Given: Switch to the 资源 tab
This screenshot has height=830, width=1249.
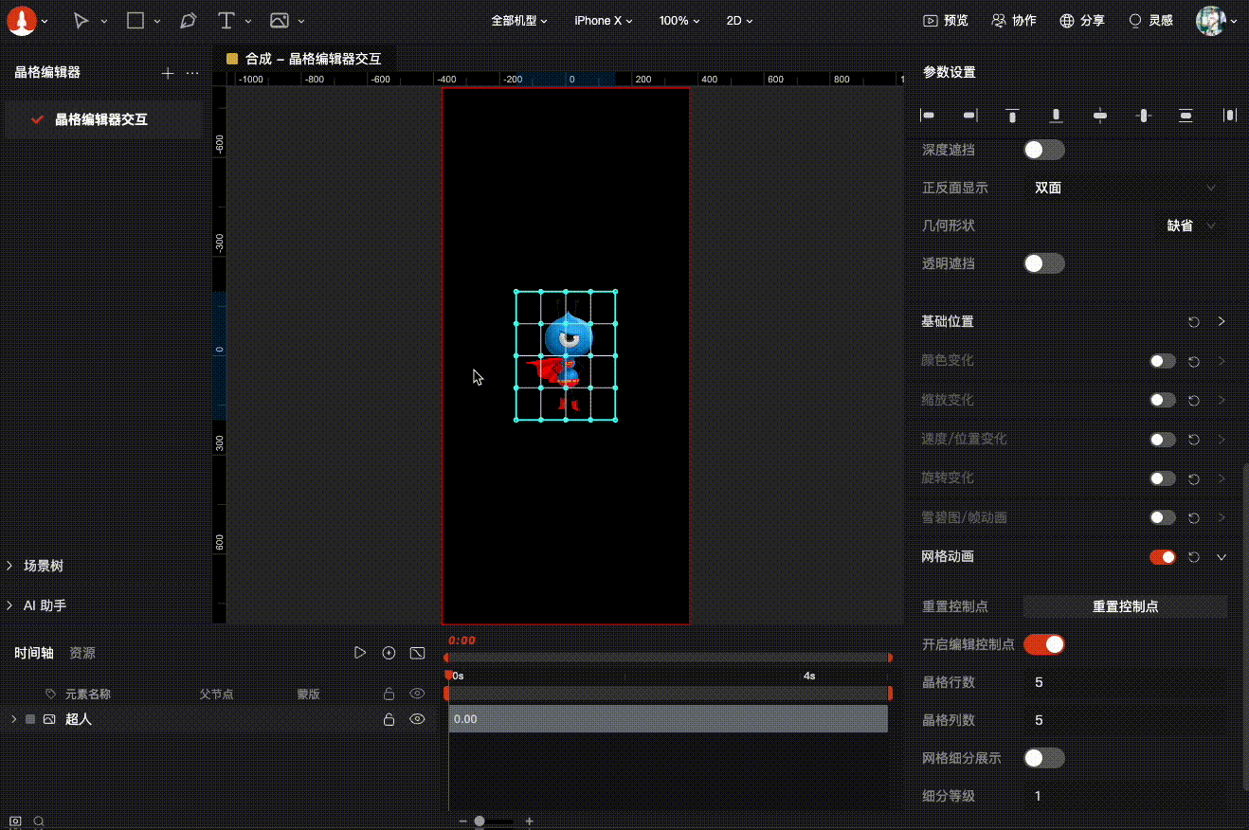Looking at the screenshot, I should [x=82, y=653].
